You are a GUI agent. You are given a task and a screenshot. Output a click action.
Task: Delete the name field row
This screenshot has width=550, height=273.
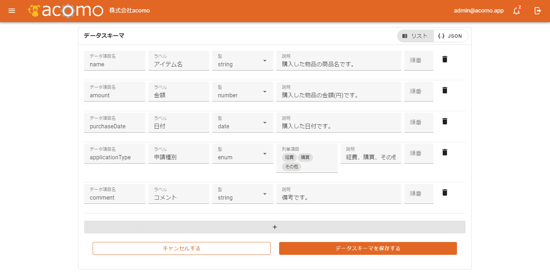point(444,59)
